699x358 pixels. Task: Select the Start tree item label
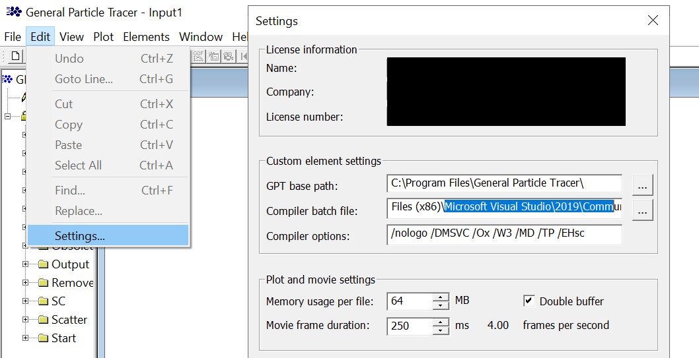click(x=63, y=338)
